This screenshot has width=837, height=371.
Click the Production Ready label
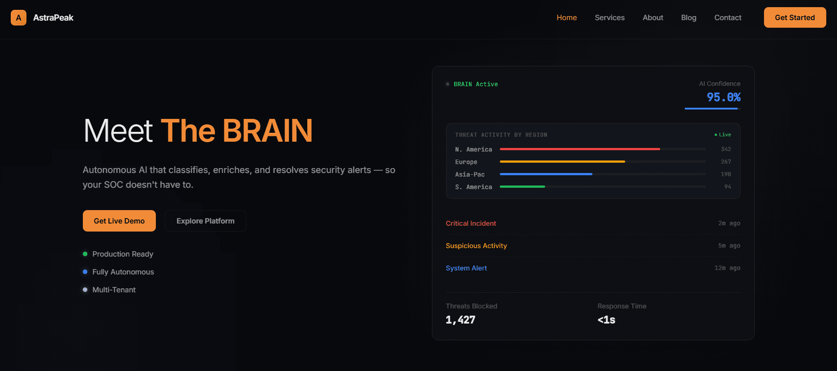[x=123, y=254]
